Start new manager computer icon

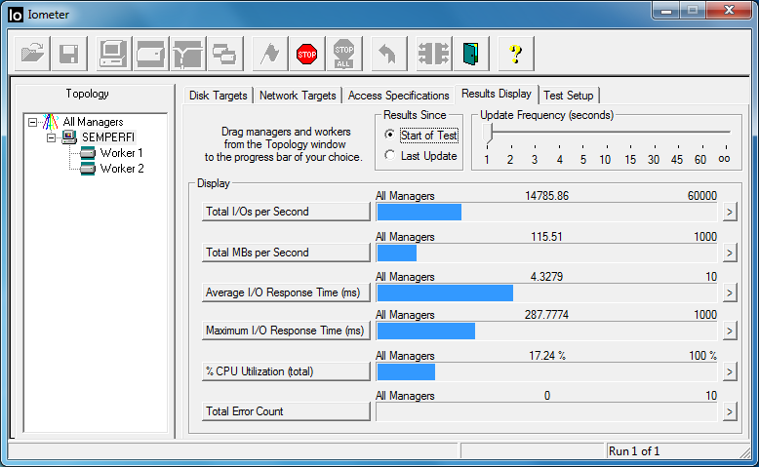click(x=114, y=54)
